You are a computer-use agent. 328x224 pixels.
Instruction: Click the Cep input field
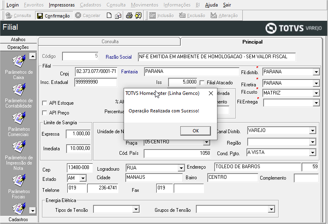point(80,168)
